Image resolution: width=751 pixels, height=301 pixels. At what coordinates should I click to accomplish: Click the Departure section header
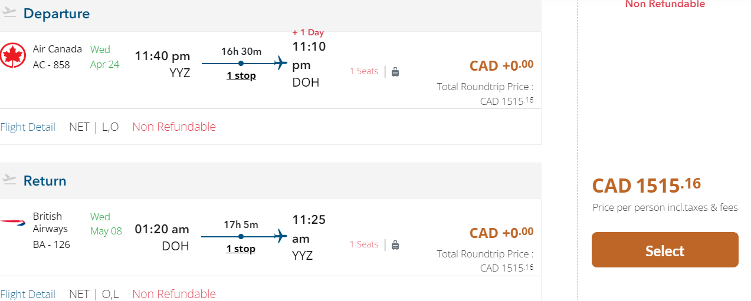point(57,14)
